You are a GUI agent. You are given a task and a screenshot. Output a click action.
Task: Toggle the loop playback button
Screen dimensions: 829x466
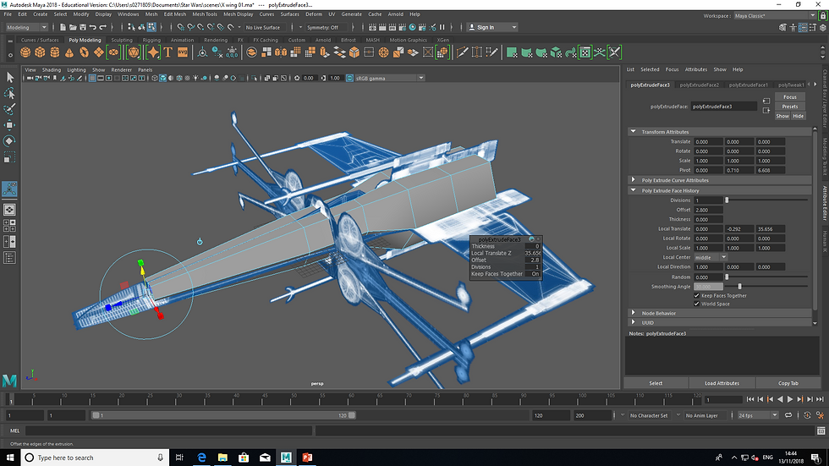tap(788, 415)
